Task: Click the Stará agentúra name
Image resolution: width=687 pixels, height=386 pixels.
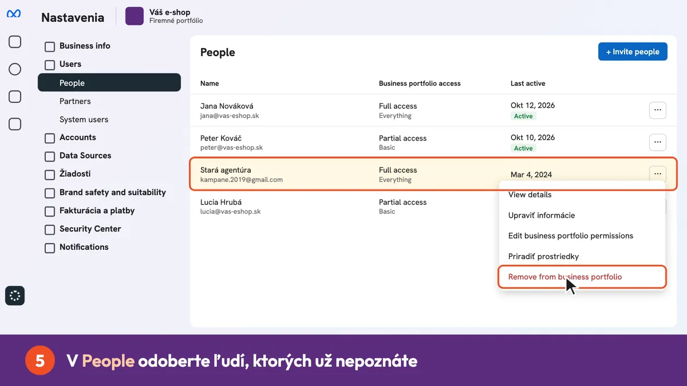Action: (x=226, y=170)
